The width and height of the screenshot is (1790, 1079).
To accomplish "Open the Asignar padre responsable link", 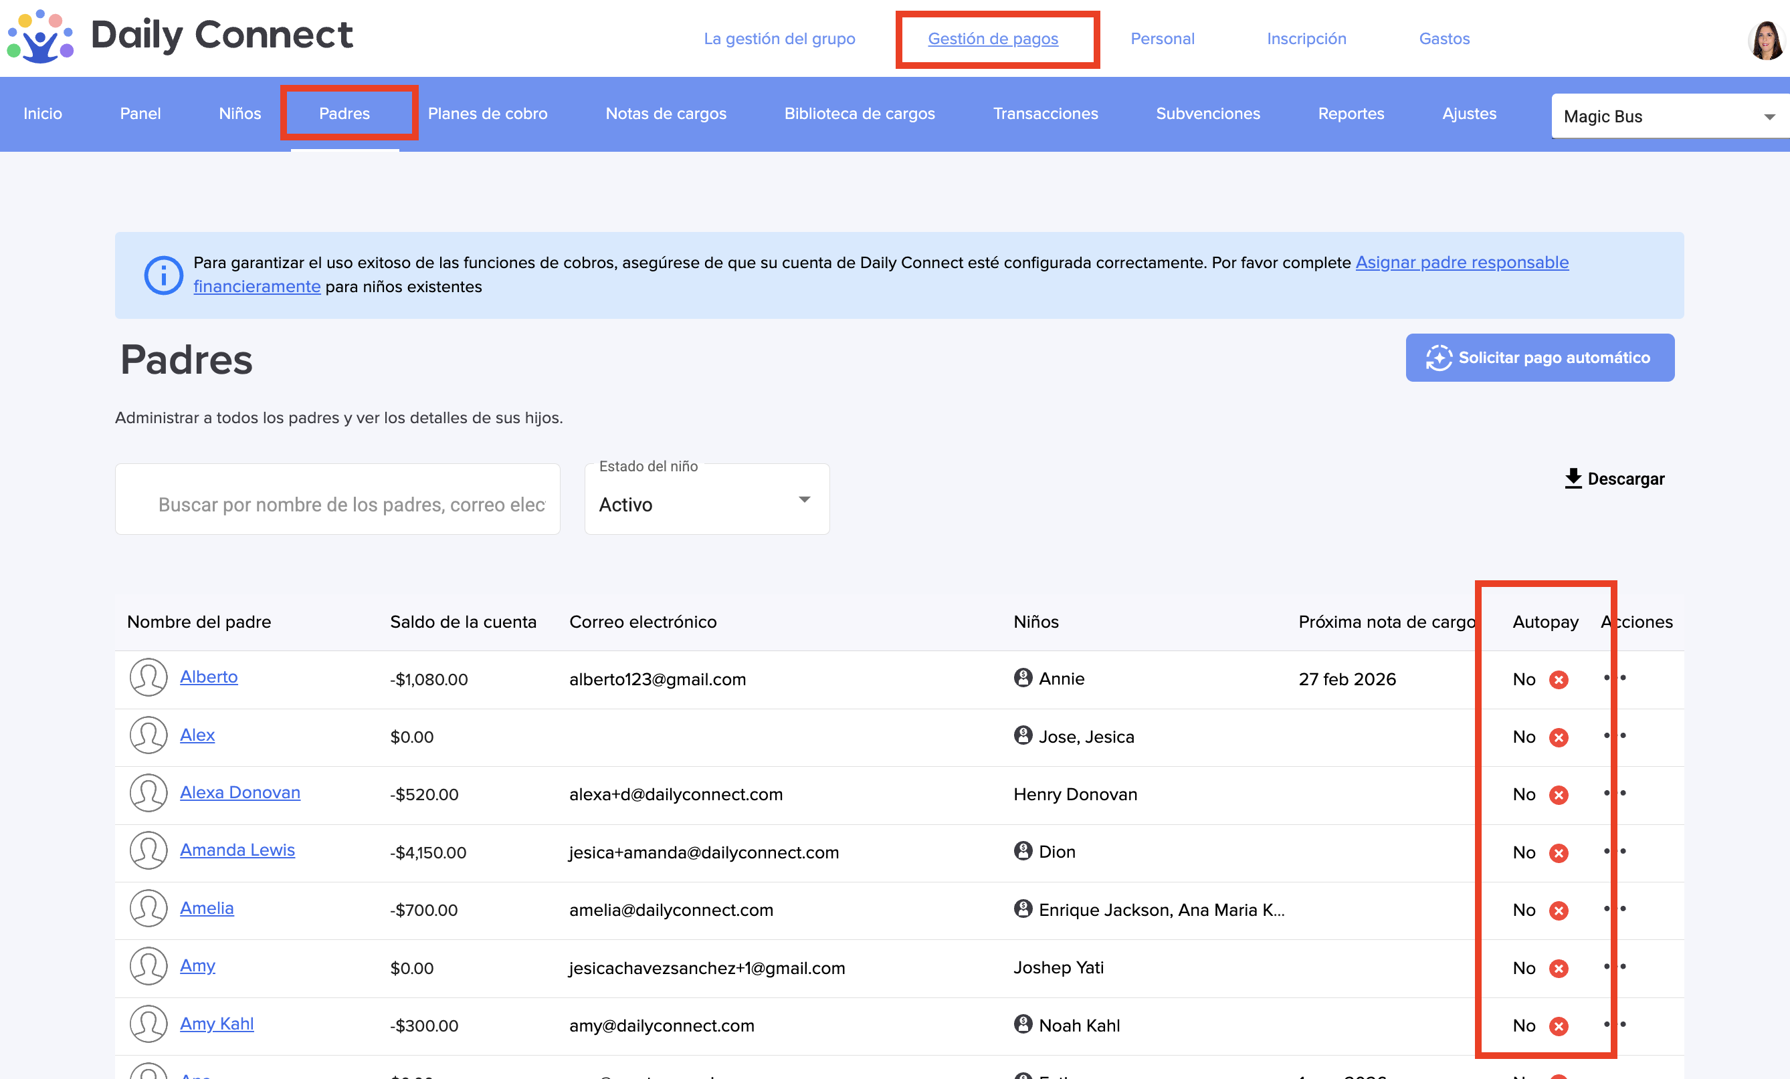I will coord(1461,262).
